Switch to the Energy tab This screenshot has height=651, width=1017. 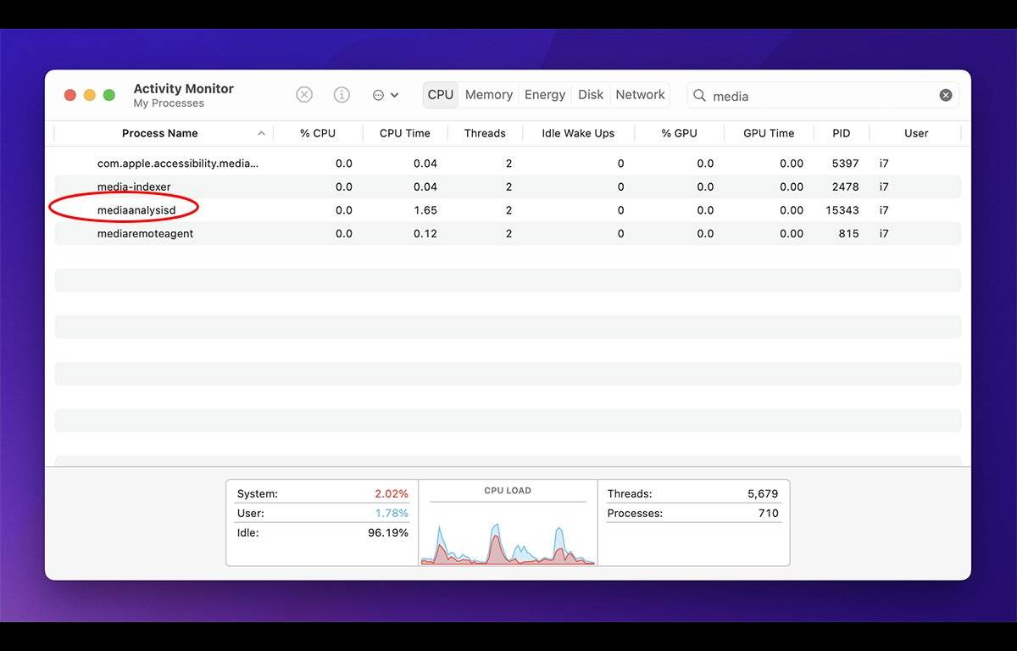pyautogui.click(x=544, y=95)
